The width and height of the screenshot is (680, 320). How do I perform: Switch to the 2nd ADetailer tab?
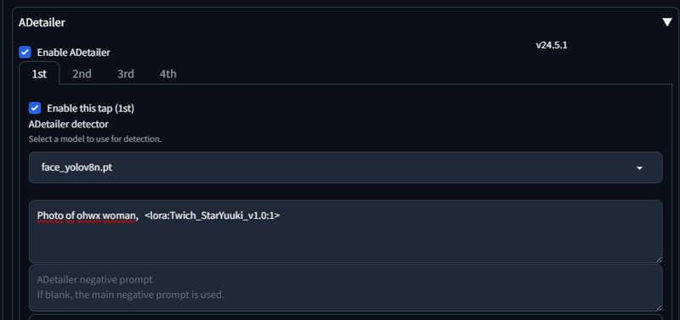tap(82, 74)
